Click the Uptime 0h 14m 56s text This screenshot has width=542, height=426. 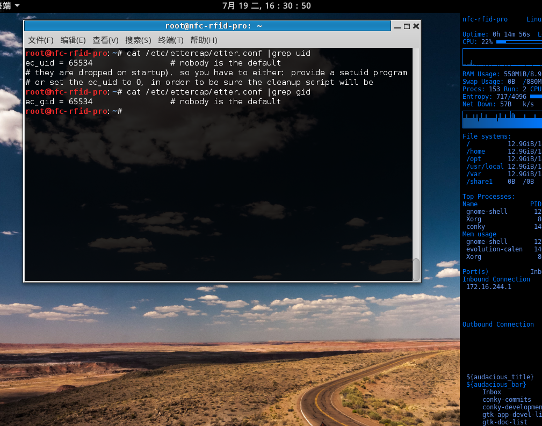(496, 34)
